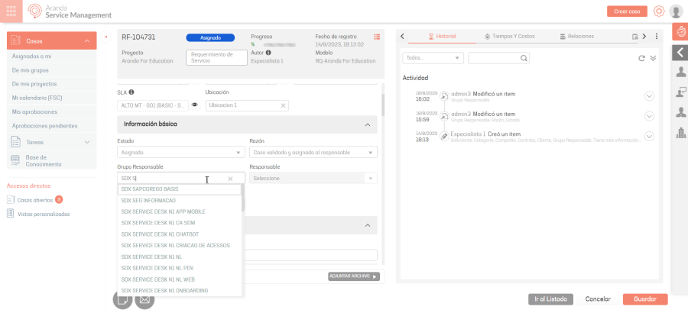Image resolution: width=688 pixels, height=313 pixels.
Task: Click the timer icon in right sidebar
Action: pyautogui.click(x=680, y=32)
